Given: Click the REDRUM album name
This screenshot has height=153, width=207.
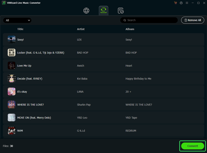Looking at the screenshot, I should [131, 131].
